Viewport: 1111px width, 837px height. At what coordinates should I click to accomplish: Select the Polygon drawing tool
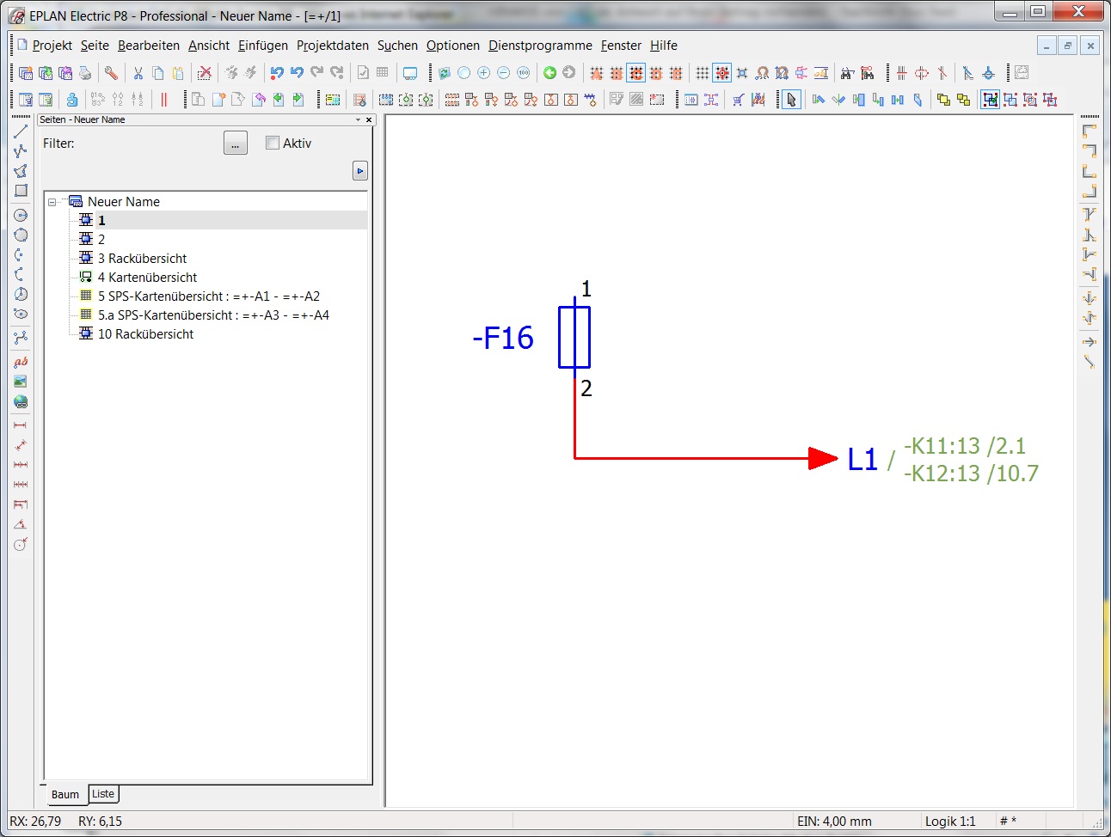click(x=21, y=171)
